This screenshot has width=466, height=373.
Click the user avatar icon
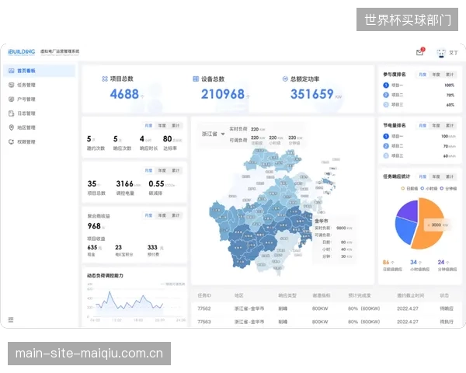[x=441, y=53]
